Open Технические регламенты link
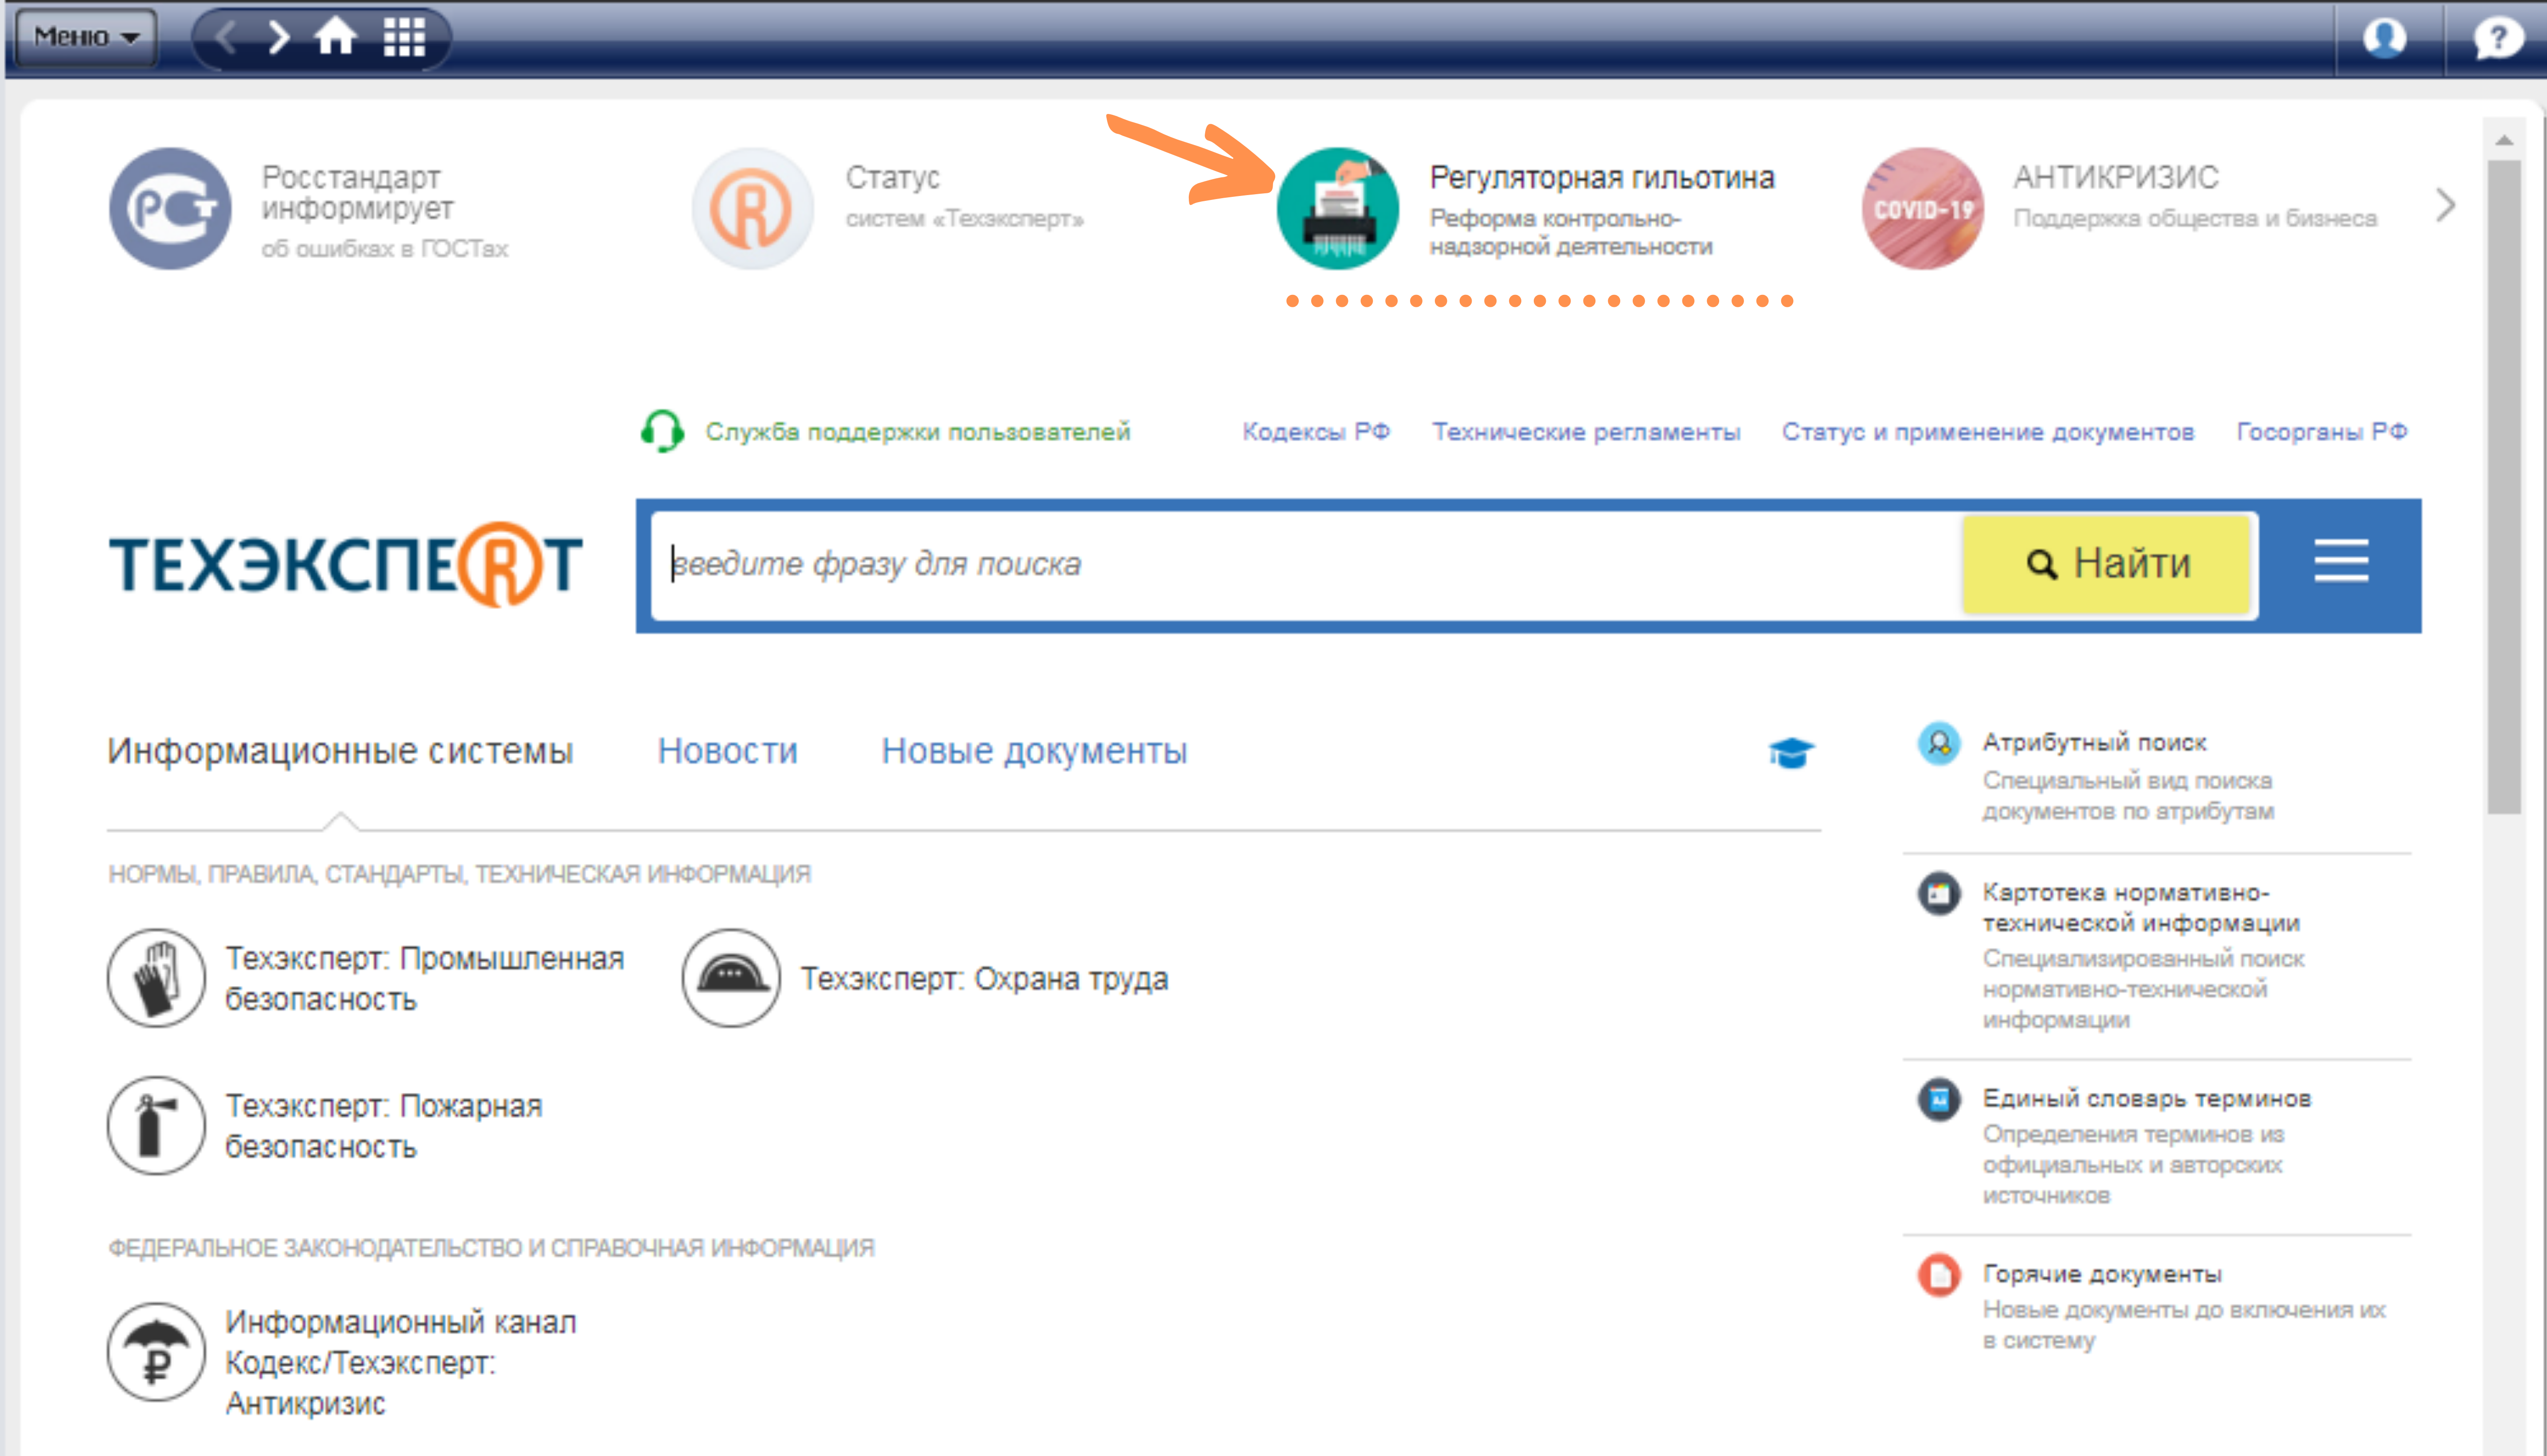 coord(1586,431)
